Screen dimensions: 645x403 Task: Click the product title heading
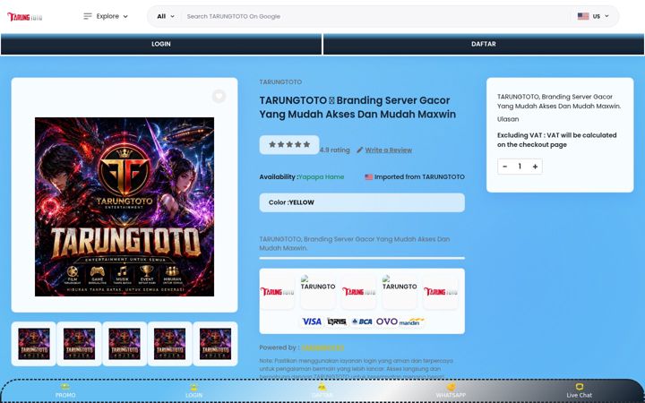(357, 107)
